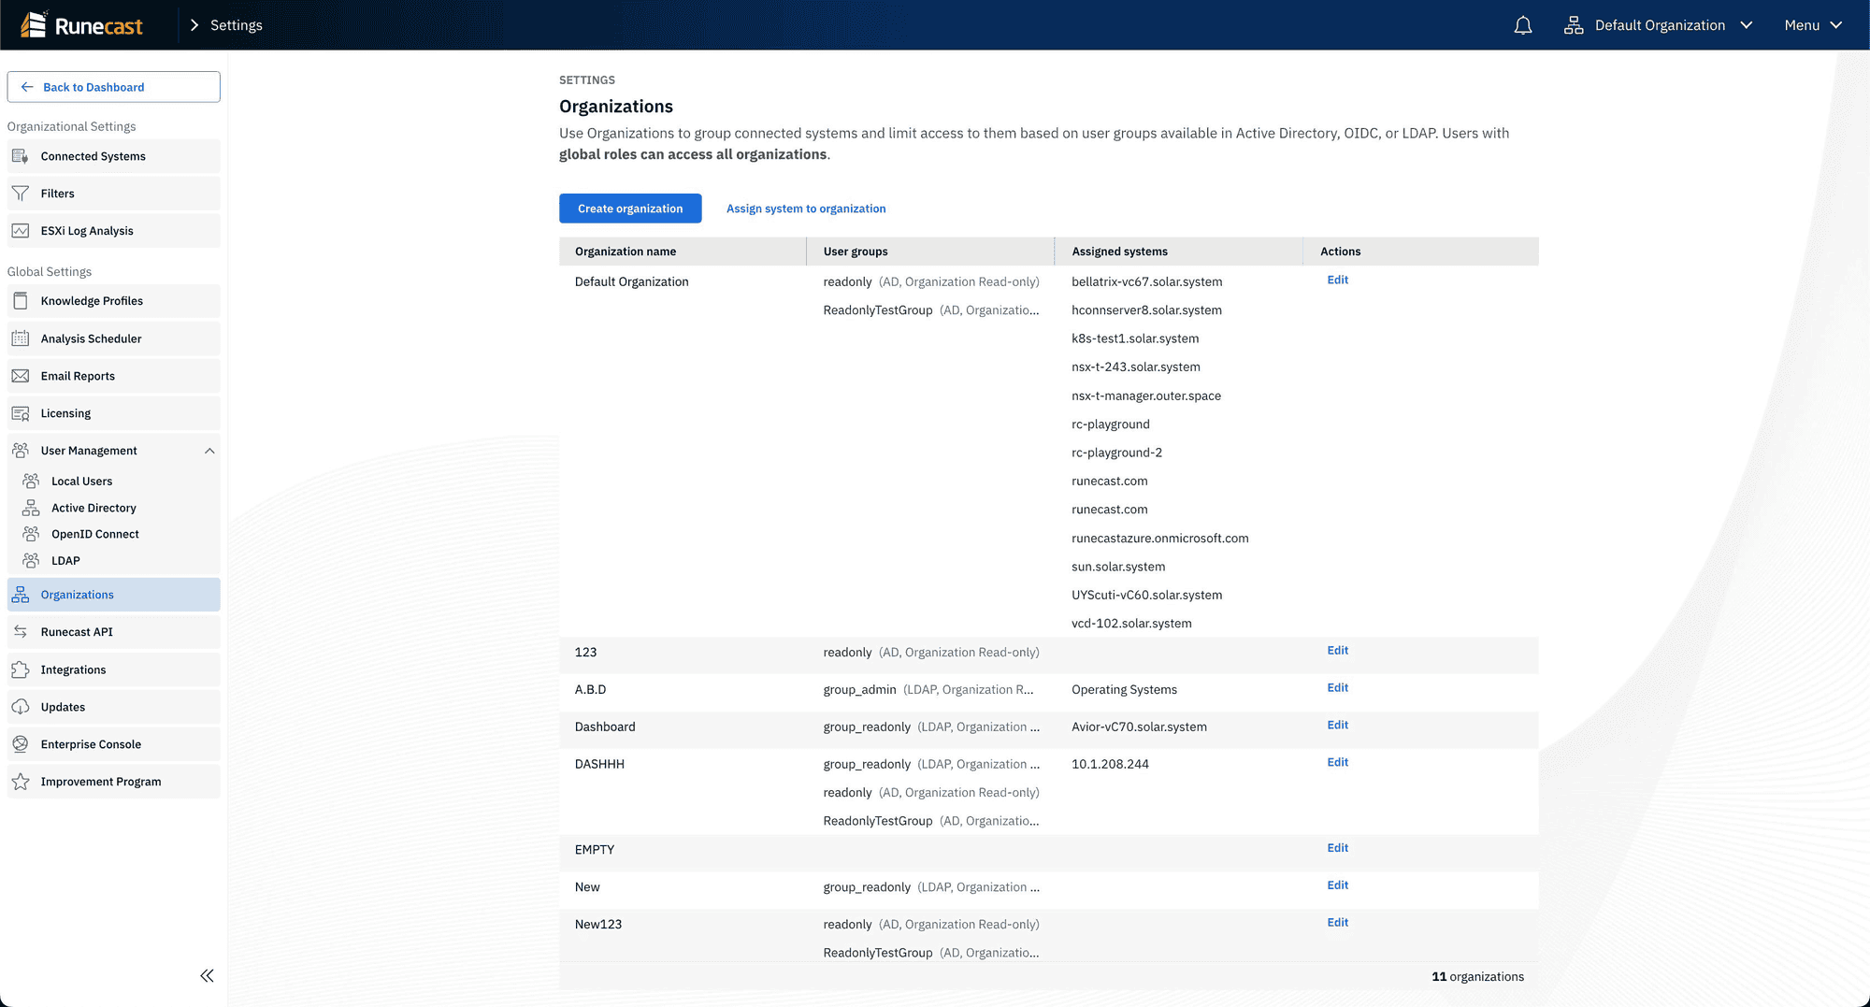Image resolution: width=1870 pixels, height=1007 pixels.
Task: Click Settings in the breadcrumb
Action: (x=236, y=25)
